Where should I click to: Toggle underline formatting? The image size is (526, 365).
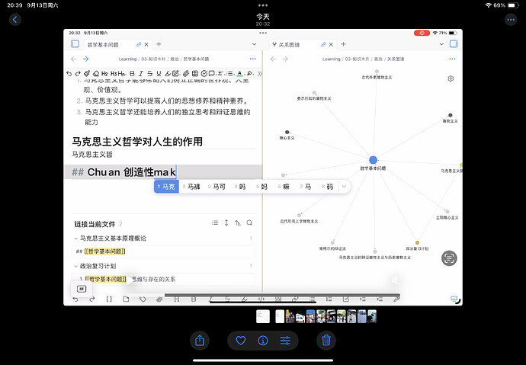click(159, 73)
